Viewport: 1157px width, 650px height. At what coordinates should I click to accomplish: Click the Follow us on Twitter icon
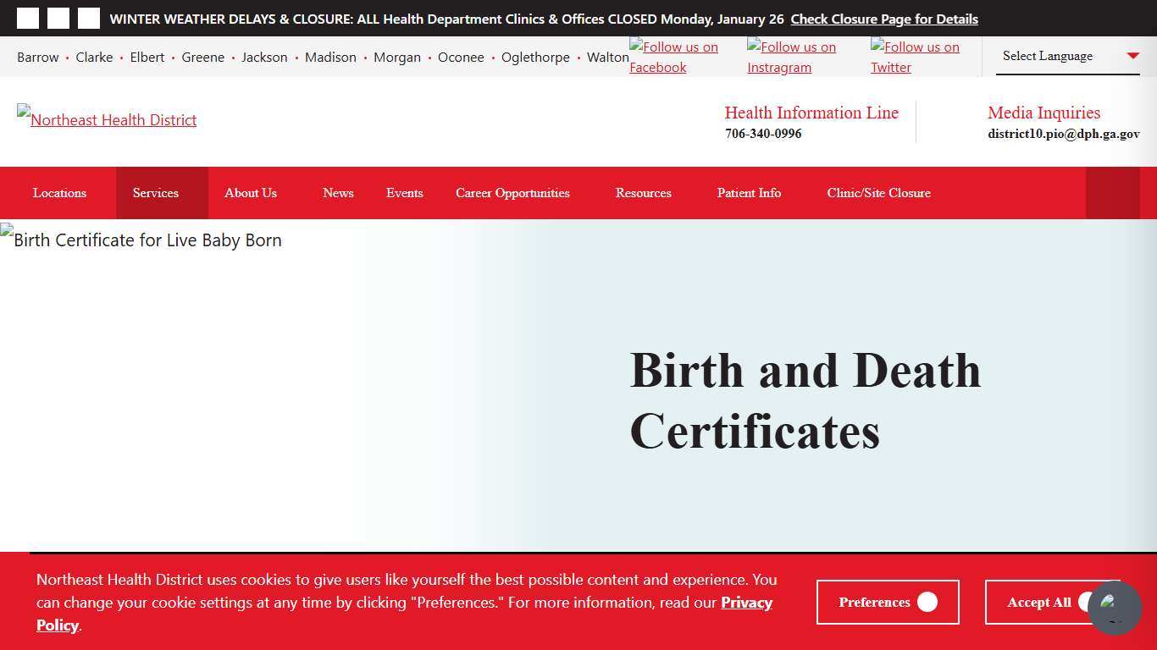(915, 57)
